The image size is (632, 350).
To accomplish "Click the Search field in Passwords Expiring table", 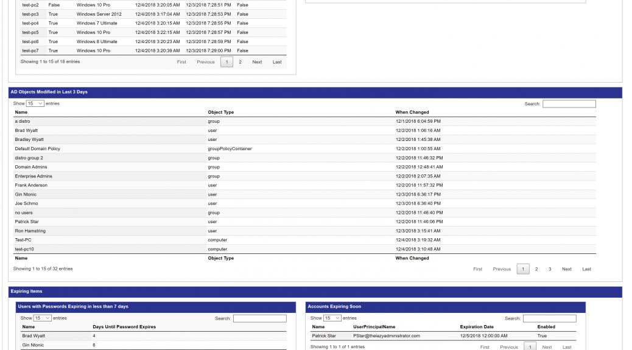I will (x=260, y=318).
